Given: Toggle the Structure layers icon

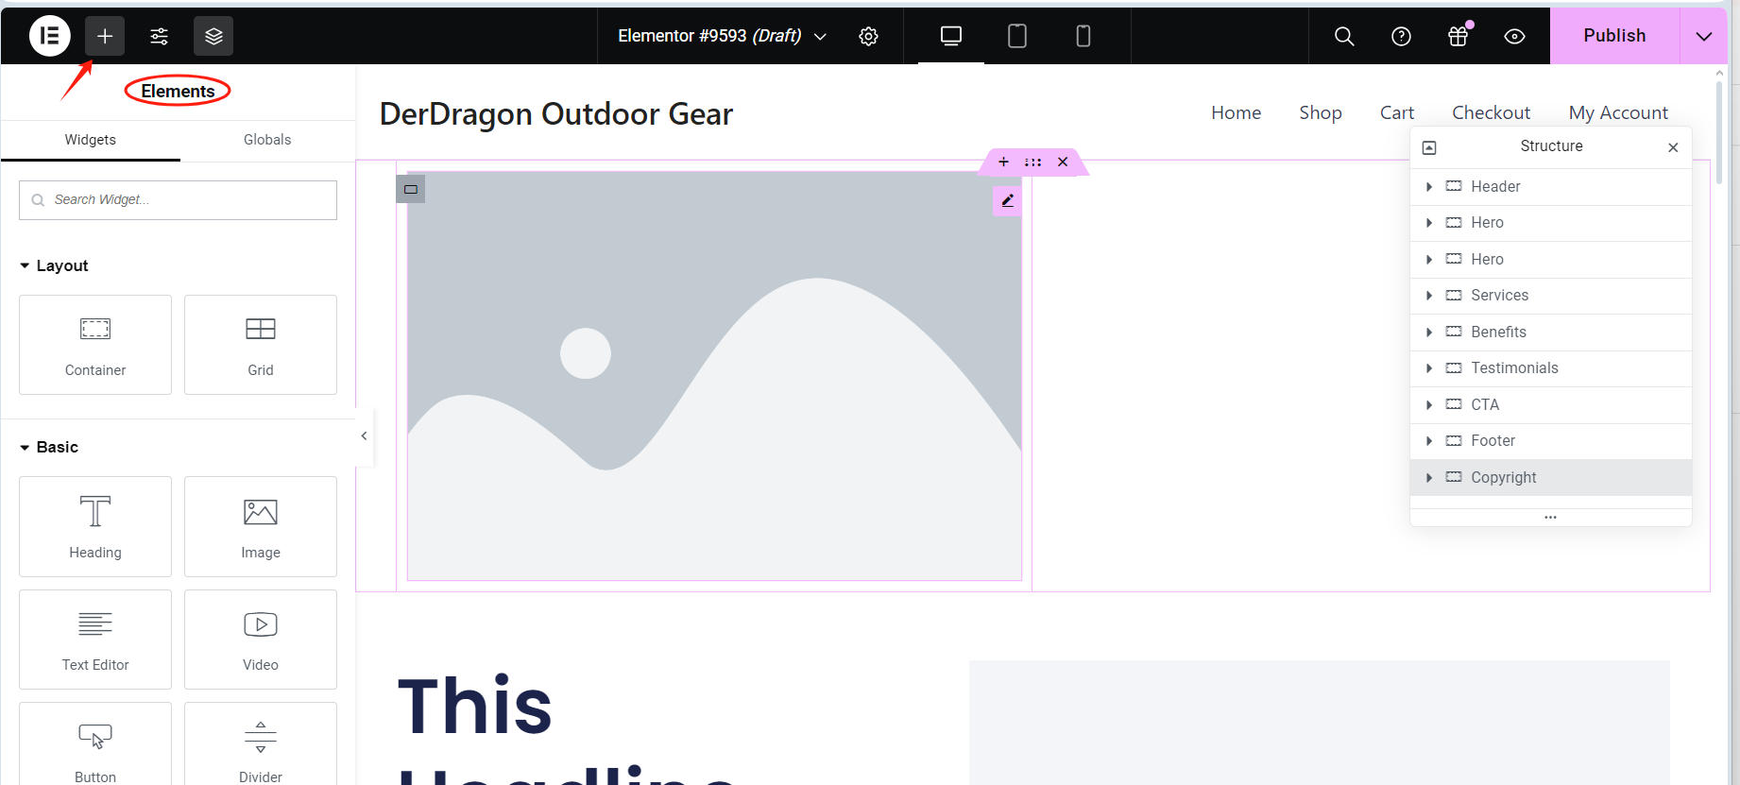Looking at the screenshot, I should pos(213,36).
